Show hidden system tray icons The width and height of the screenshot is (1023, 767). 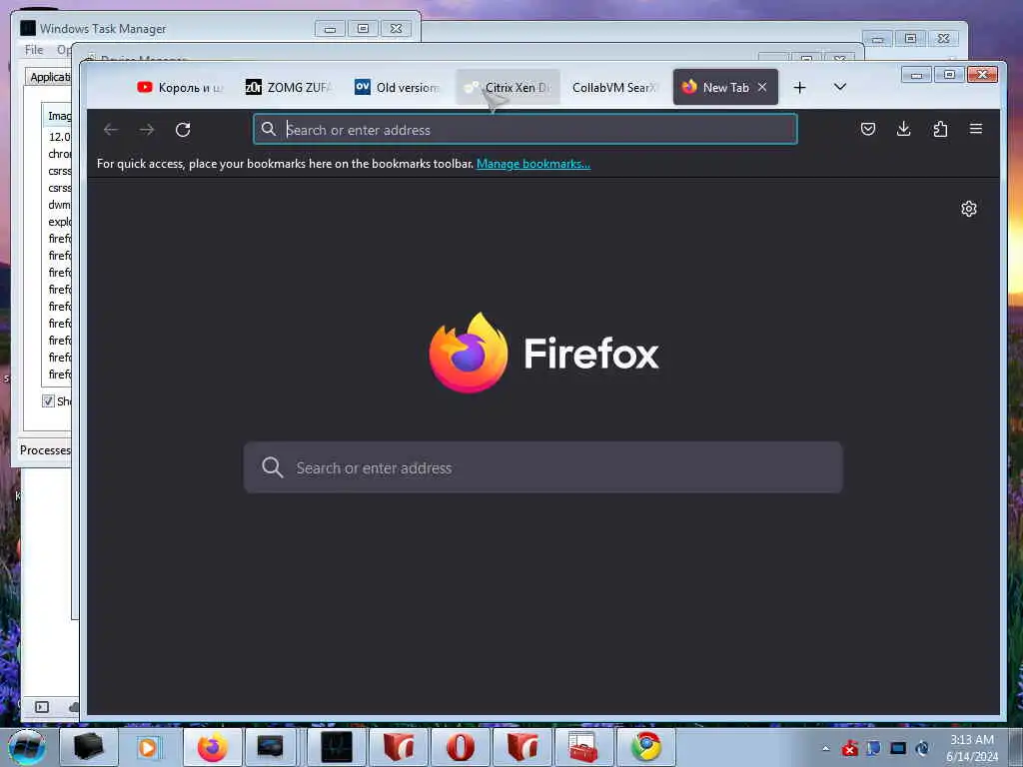[825, 748]
